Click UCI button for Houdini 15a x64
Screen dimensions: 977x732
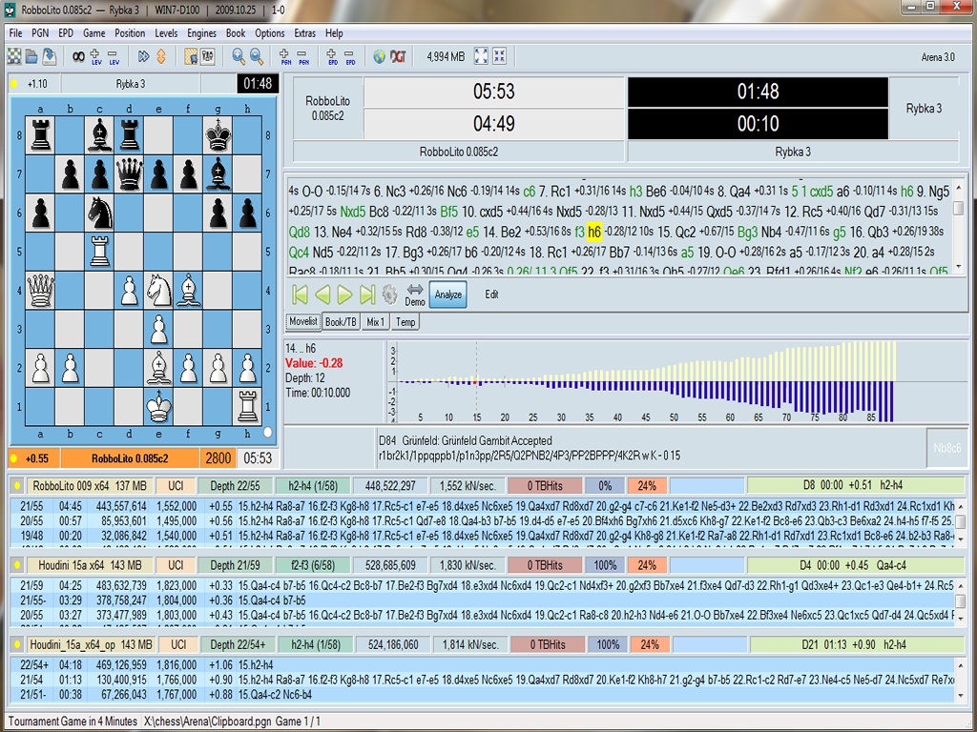(x=176, y=565)
